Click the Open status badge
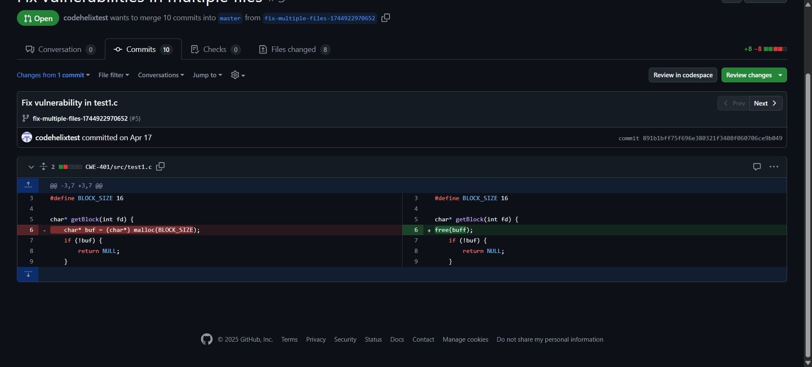Screen dimensions: 812x367 [38, 18]
